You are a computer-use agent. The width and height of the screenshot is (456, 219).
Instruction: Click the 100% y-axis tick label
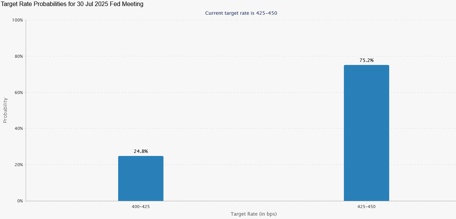click(x=18, y=20)
